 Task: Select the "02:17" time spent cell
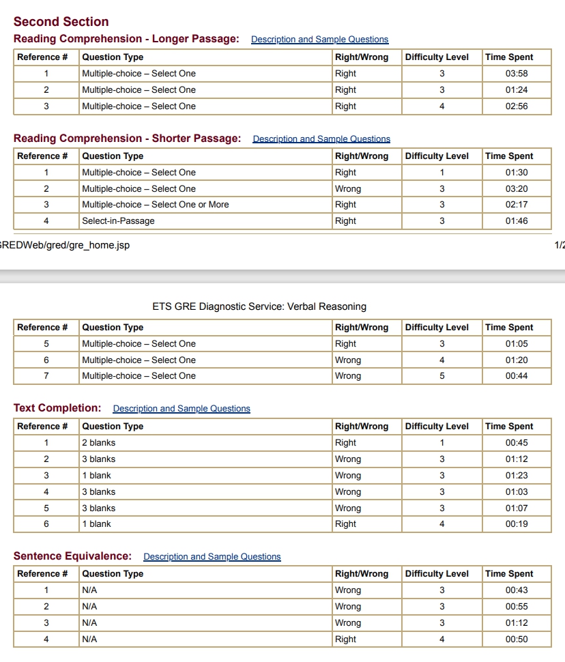(517, 205)
